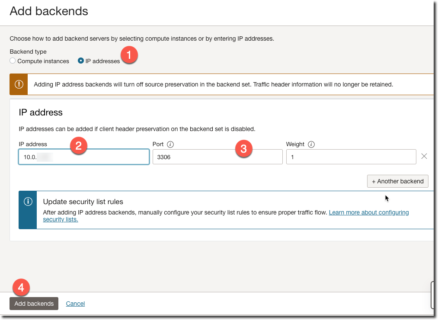Click the marker labeled 4 above Add backends
This screenshot has width=438, height=320.
pos(20,288)
